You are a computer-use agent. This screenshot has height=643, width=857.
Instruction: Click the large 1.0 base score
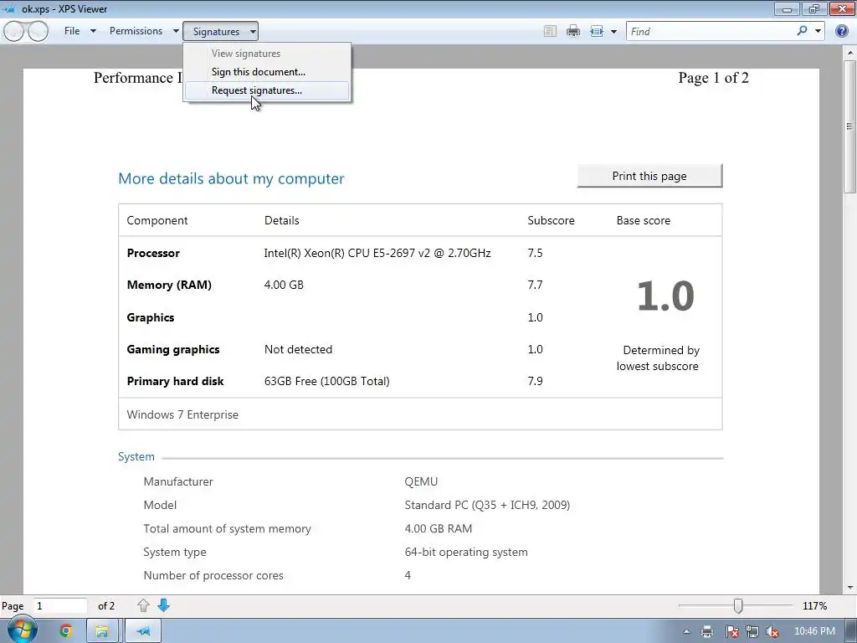[x=665, y=296]
